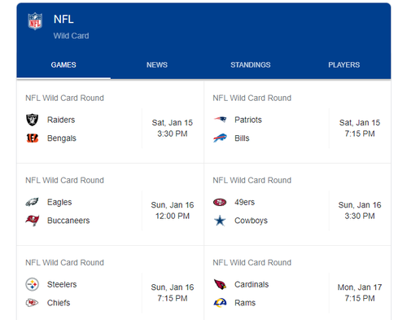The height and width of the screenshot is (320, 407).
Task: Click the NFL shield logo
Action: click(x=35, y=21)
